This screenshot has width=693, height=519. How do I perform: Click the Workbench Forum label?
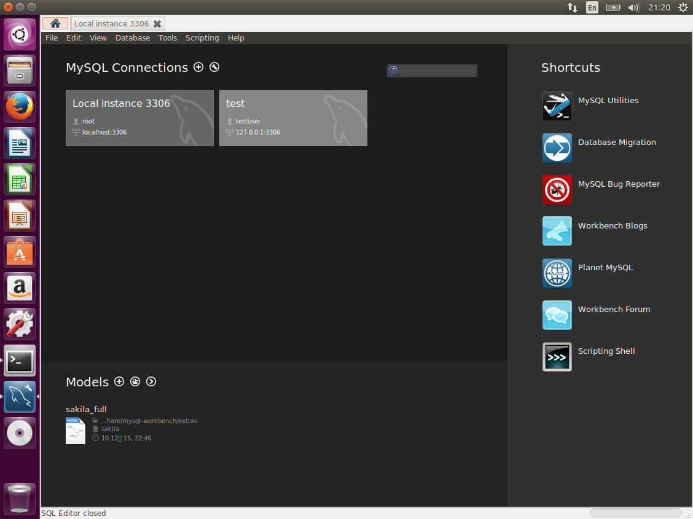click(614, 309)
